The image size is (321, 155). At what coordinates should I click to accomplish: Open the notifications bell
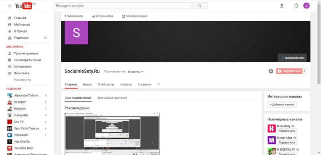pos(296,6)
